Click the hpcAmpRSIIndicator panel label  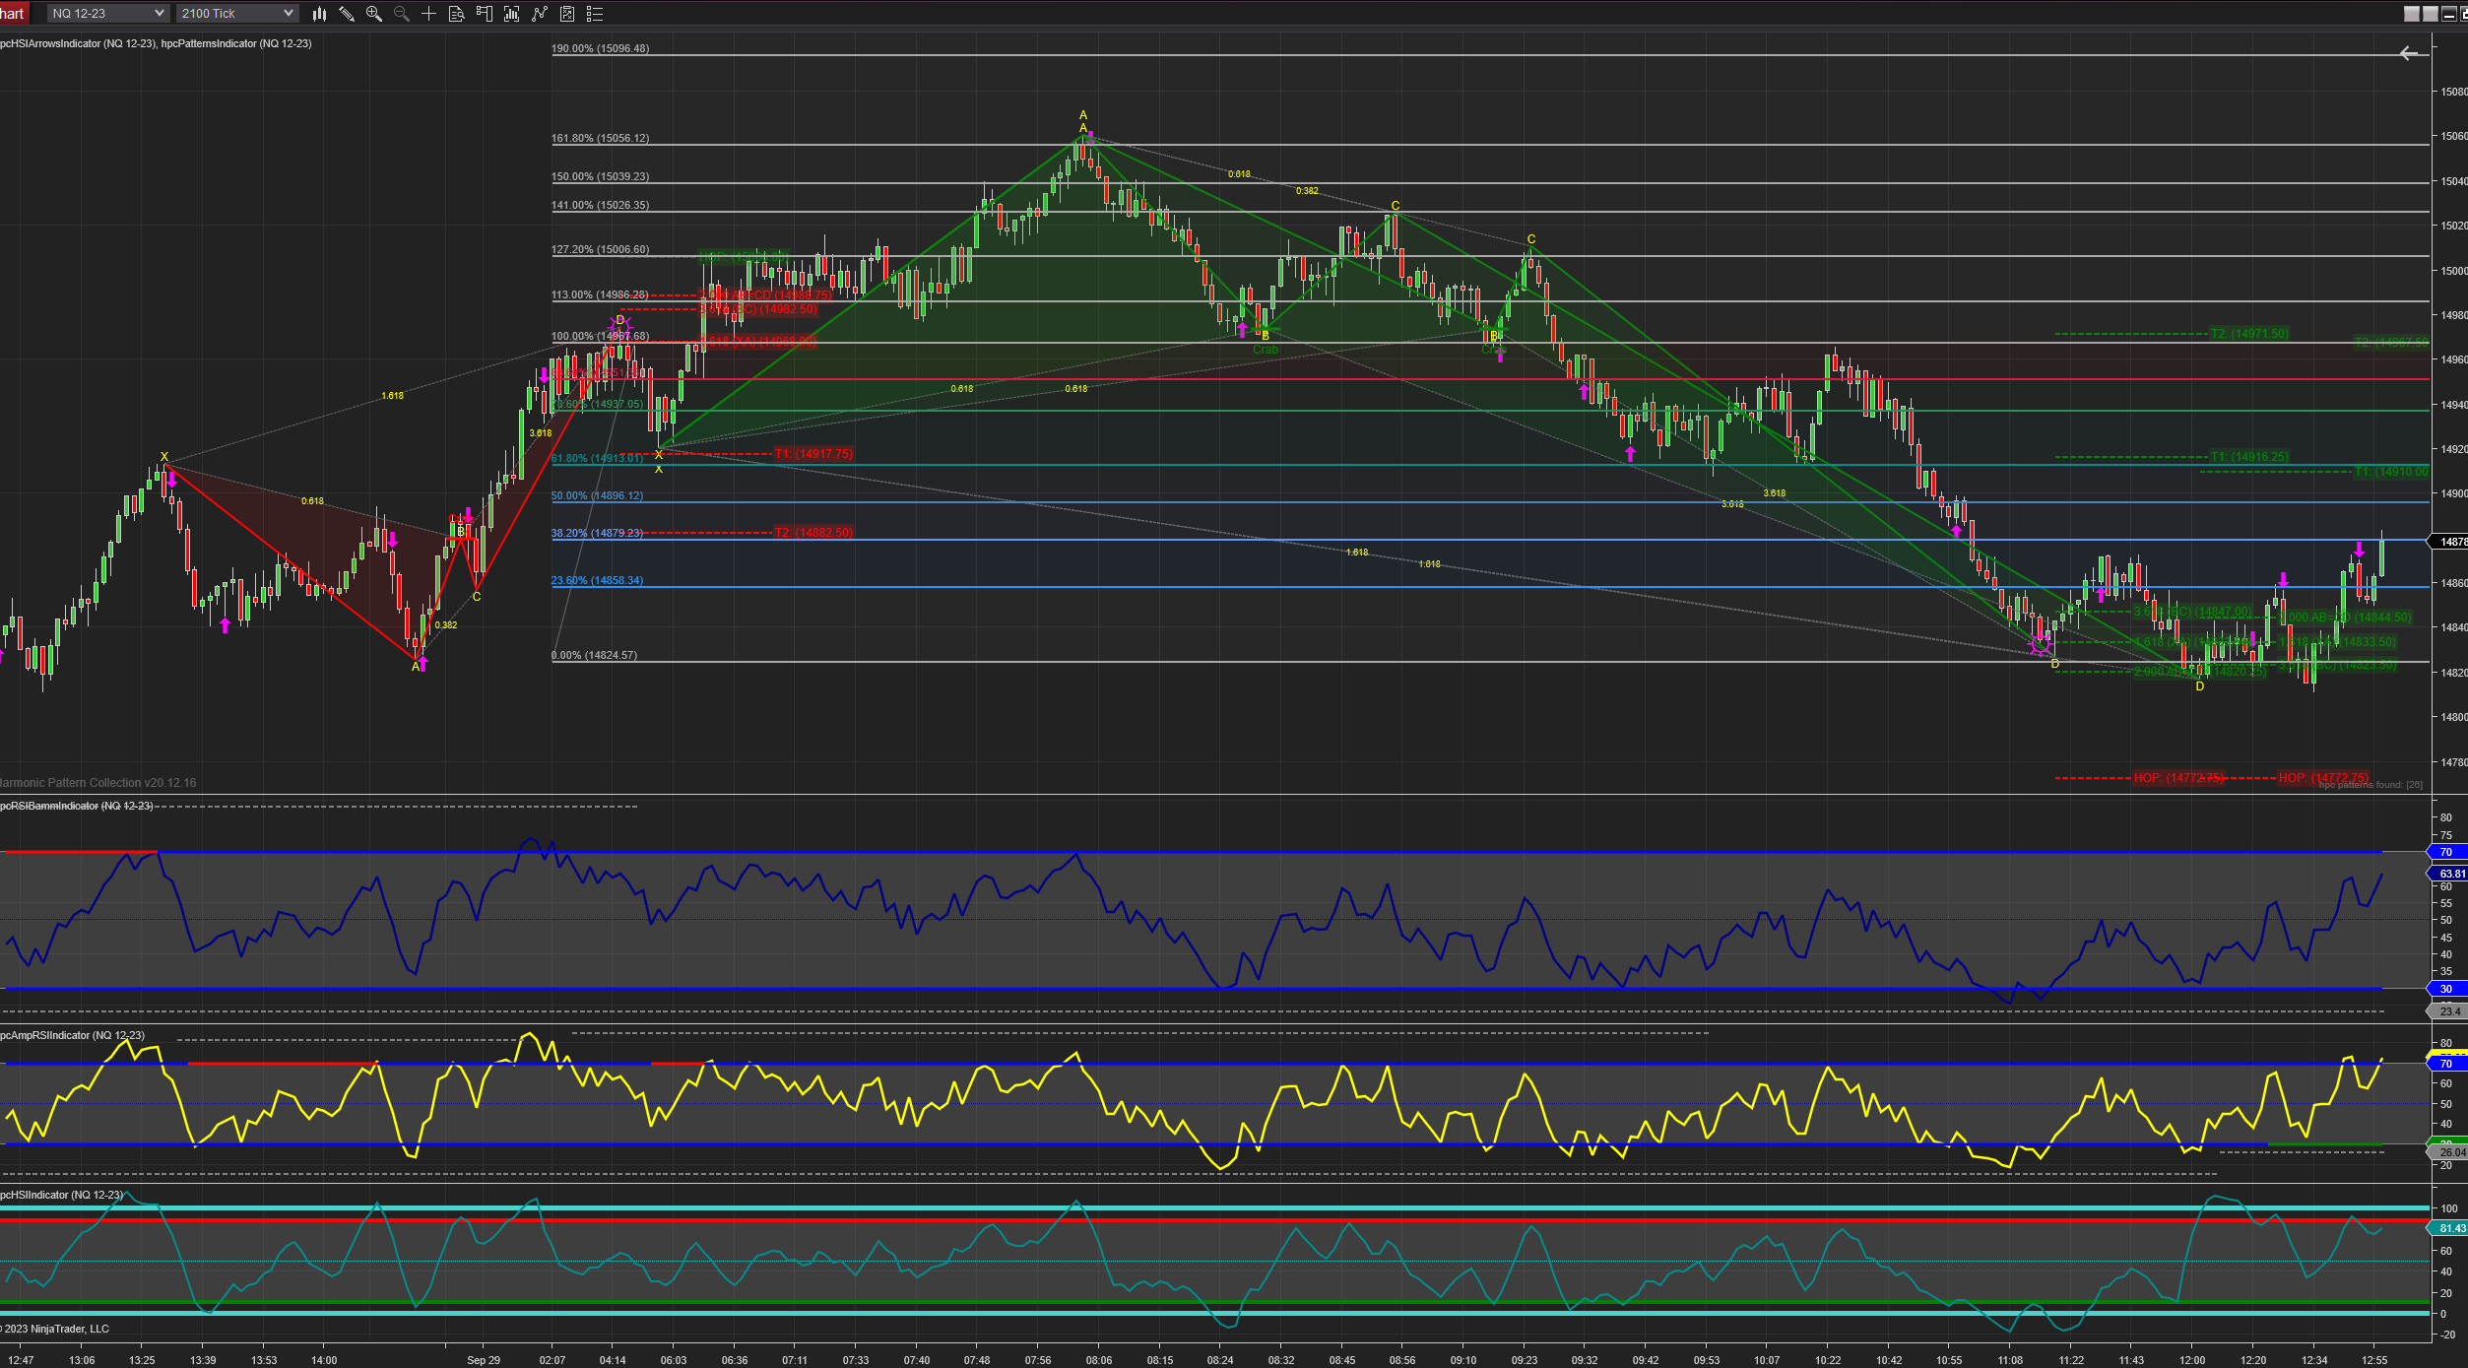tap(73, 1035)
